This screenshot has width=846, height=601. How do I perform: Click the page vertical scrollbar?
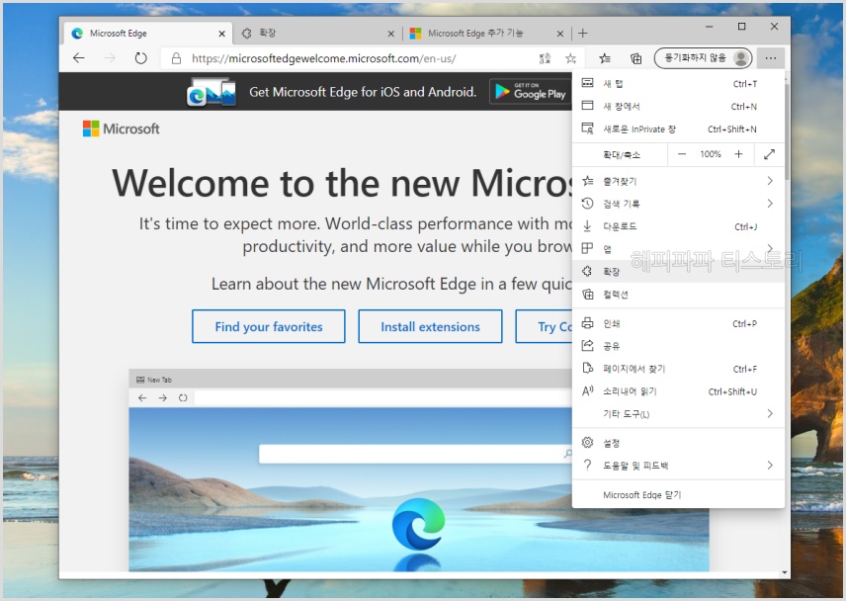pos(787,131)
